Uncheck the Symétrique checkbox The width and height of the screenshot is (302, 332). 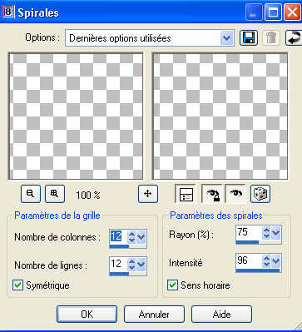coord(18,285)
